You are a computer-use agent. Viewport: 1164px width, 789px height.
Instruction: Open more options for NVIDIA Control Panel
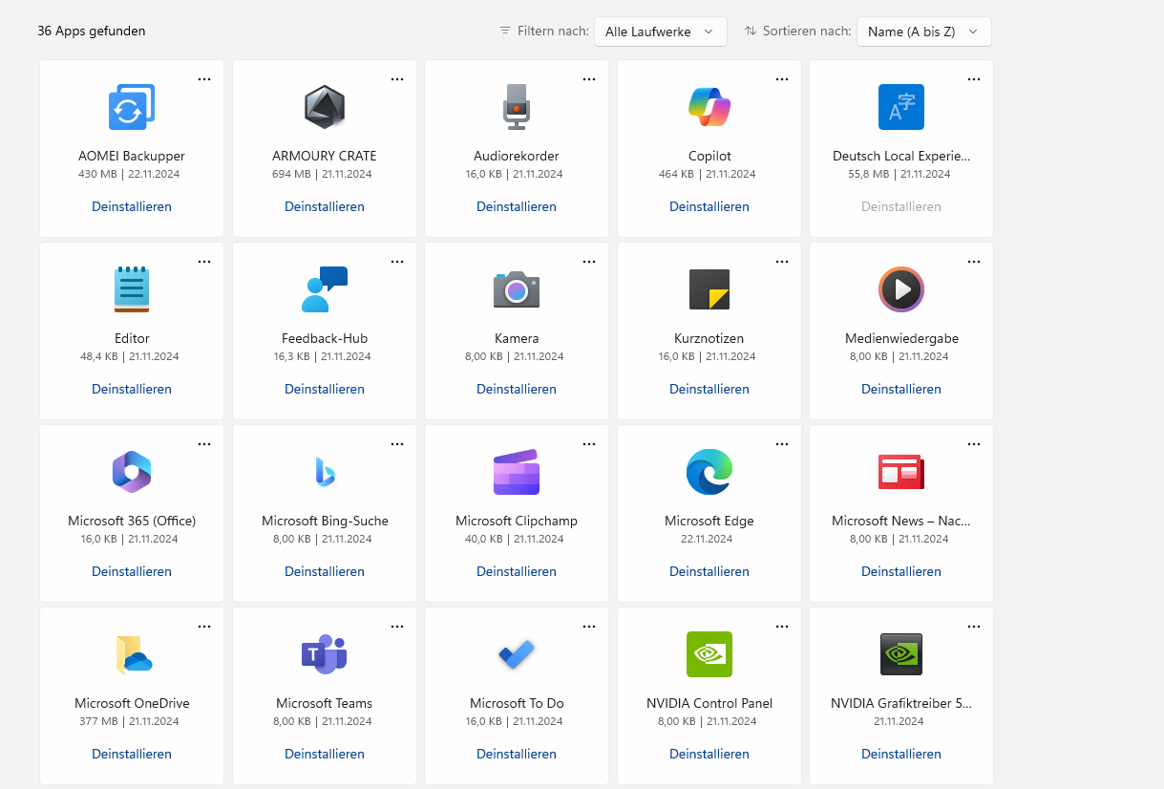[782, 627]
